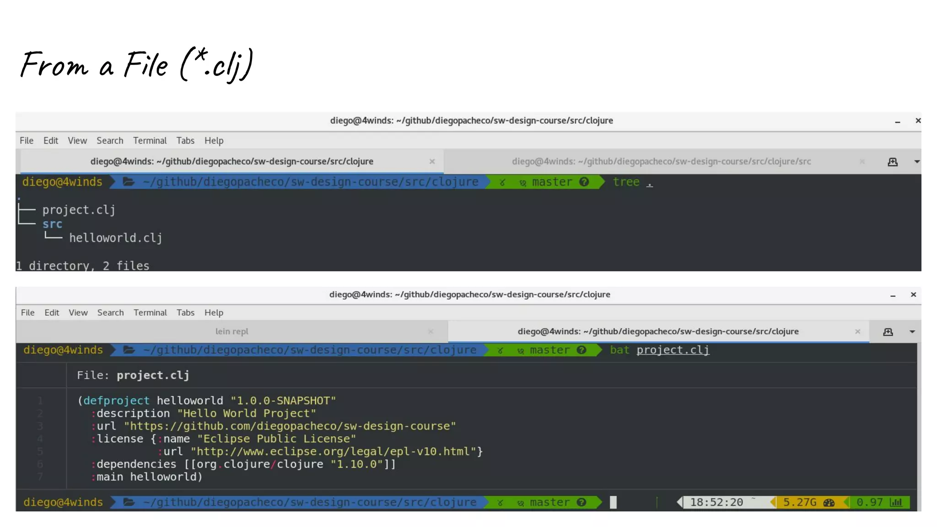The image size is (937, 527).
Task: Open Edit menu in top terminal window
Action: click(x=51, y=140)
